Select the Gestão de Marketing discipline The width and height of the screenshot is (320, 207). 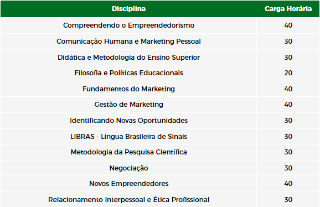[128, 105]
